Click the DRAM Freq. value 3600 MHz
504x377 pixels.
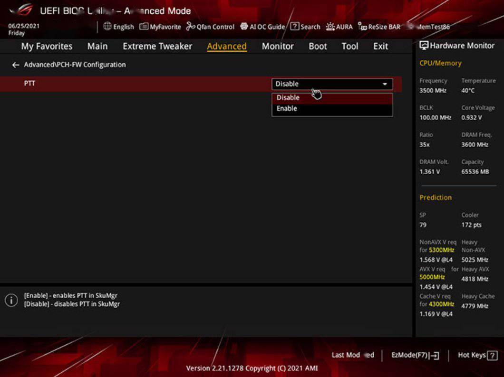(475, 145)
